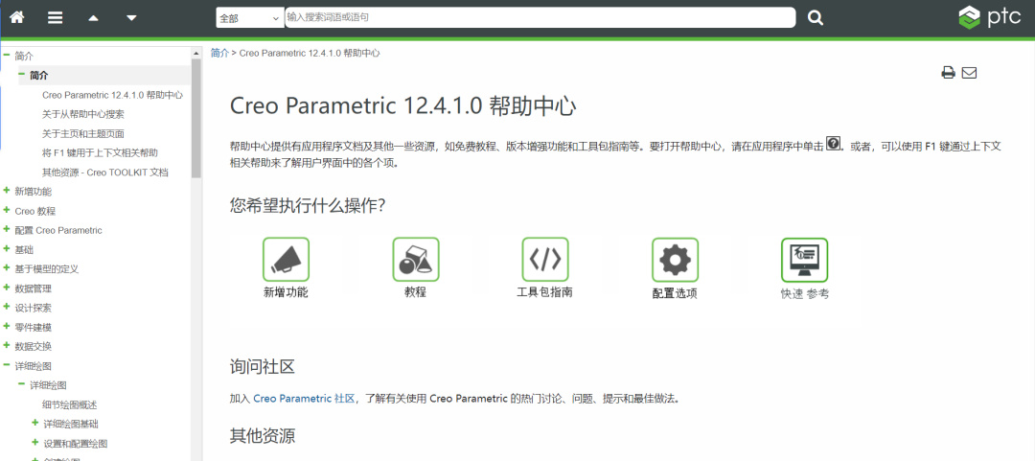Expand the 数据管理 tree node
The image size is (1035, 461).
(x=7, y=288)
